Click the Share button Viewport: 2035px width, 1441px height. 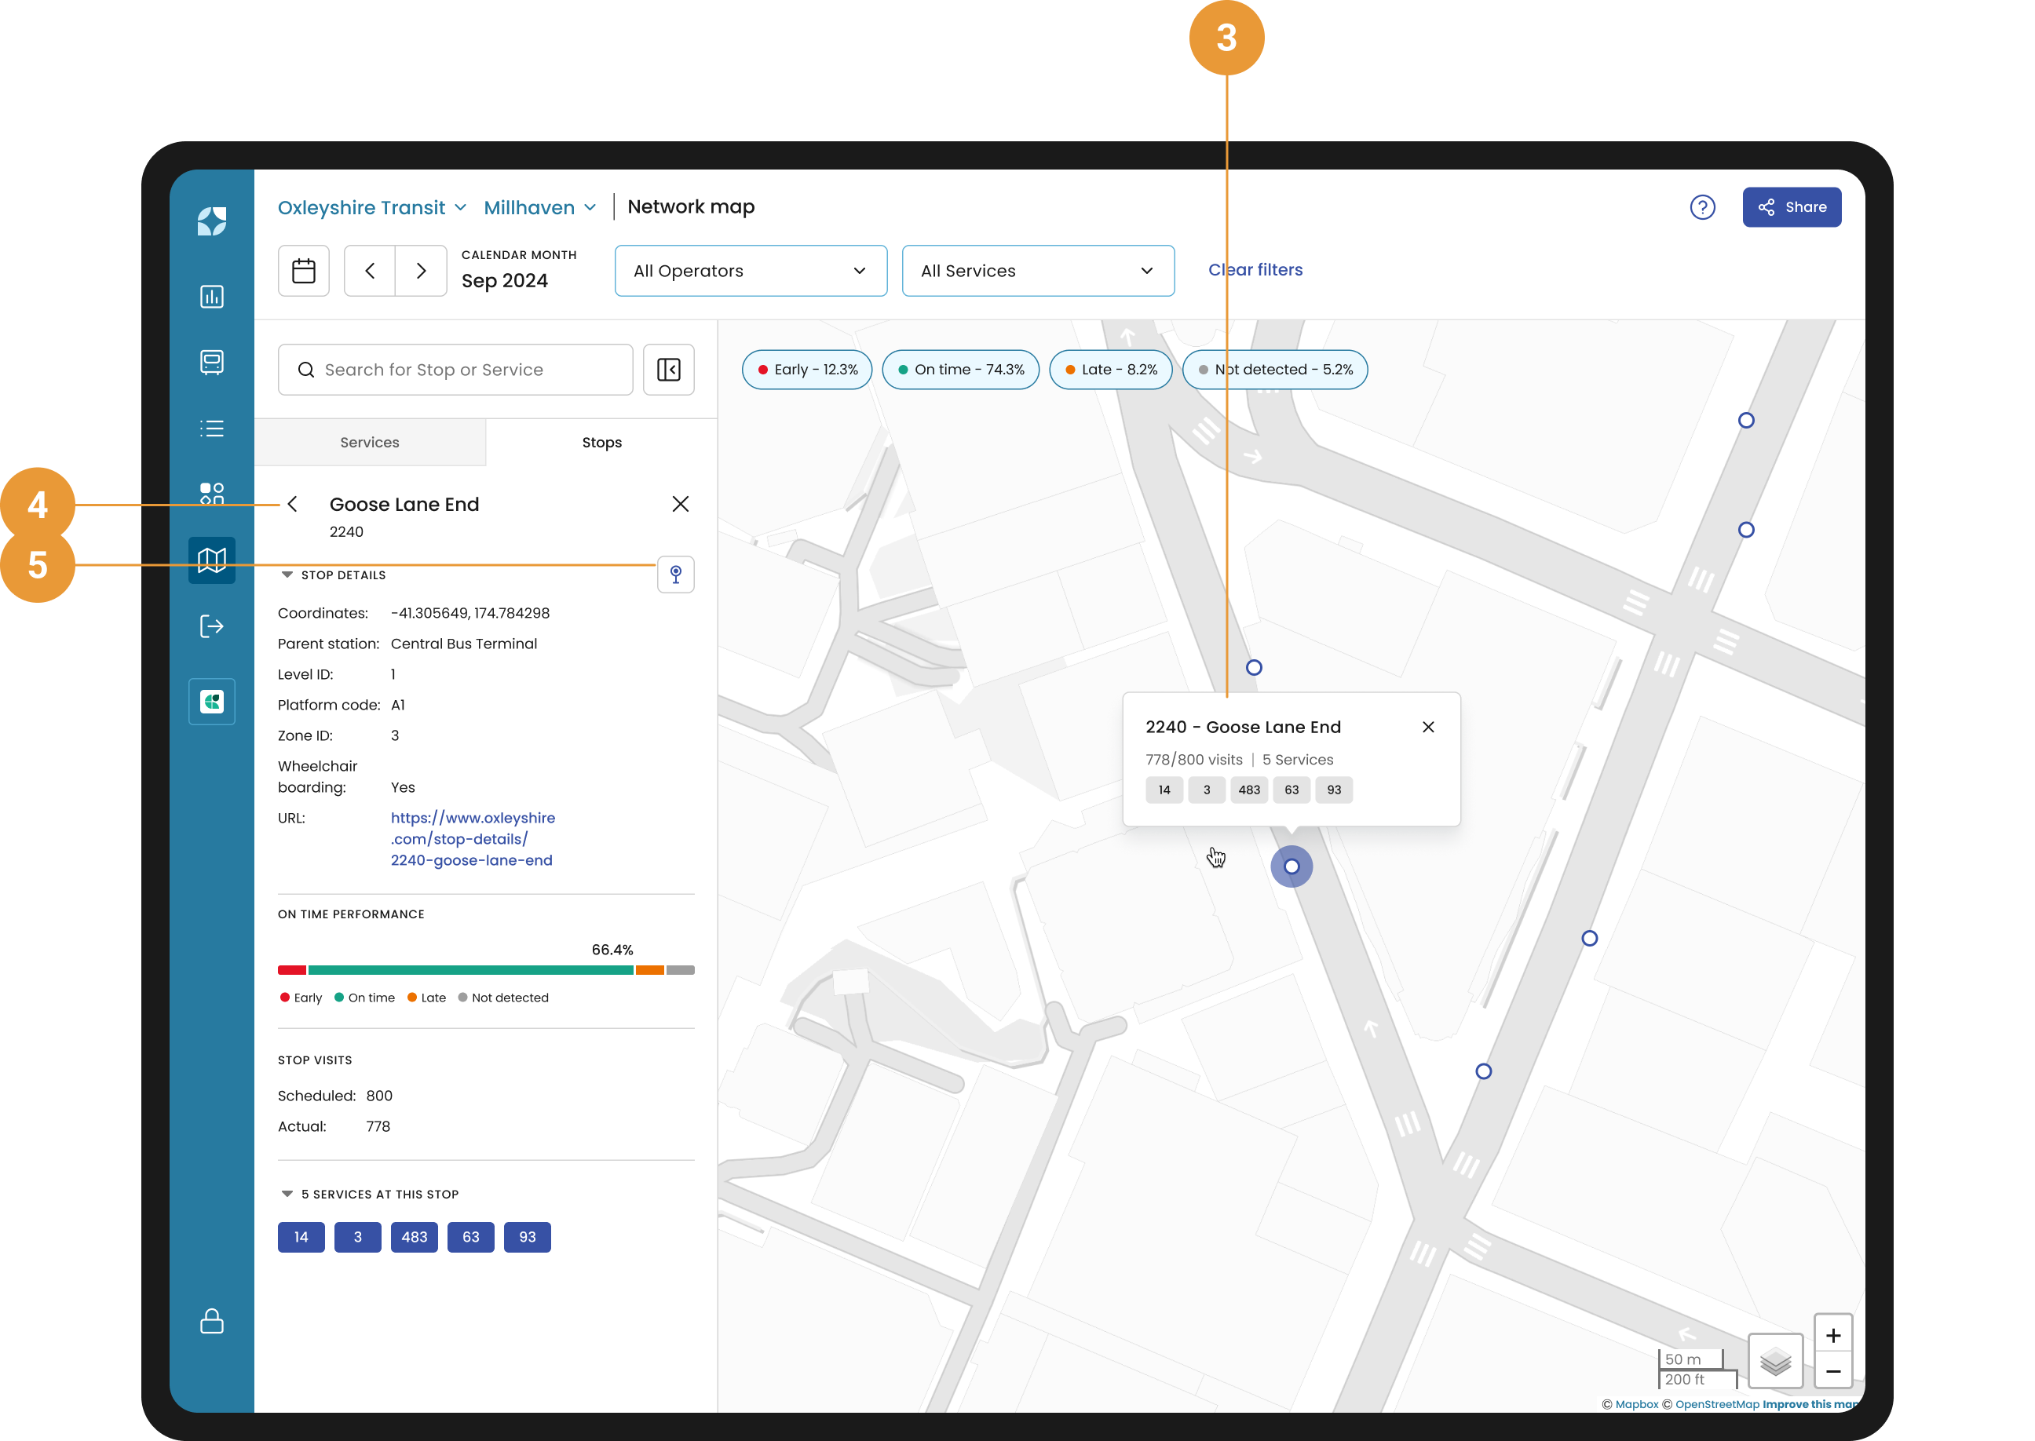pos(1791,208)
